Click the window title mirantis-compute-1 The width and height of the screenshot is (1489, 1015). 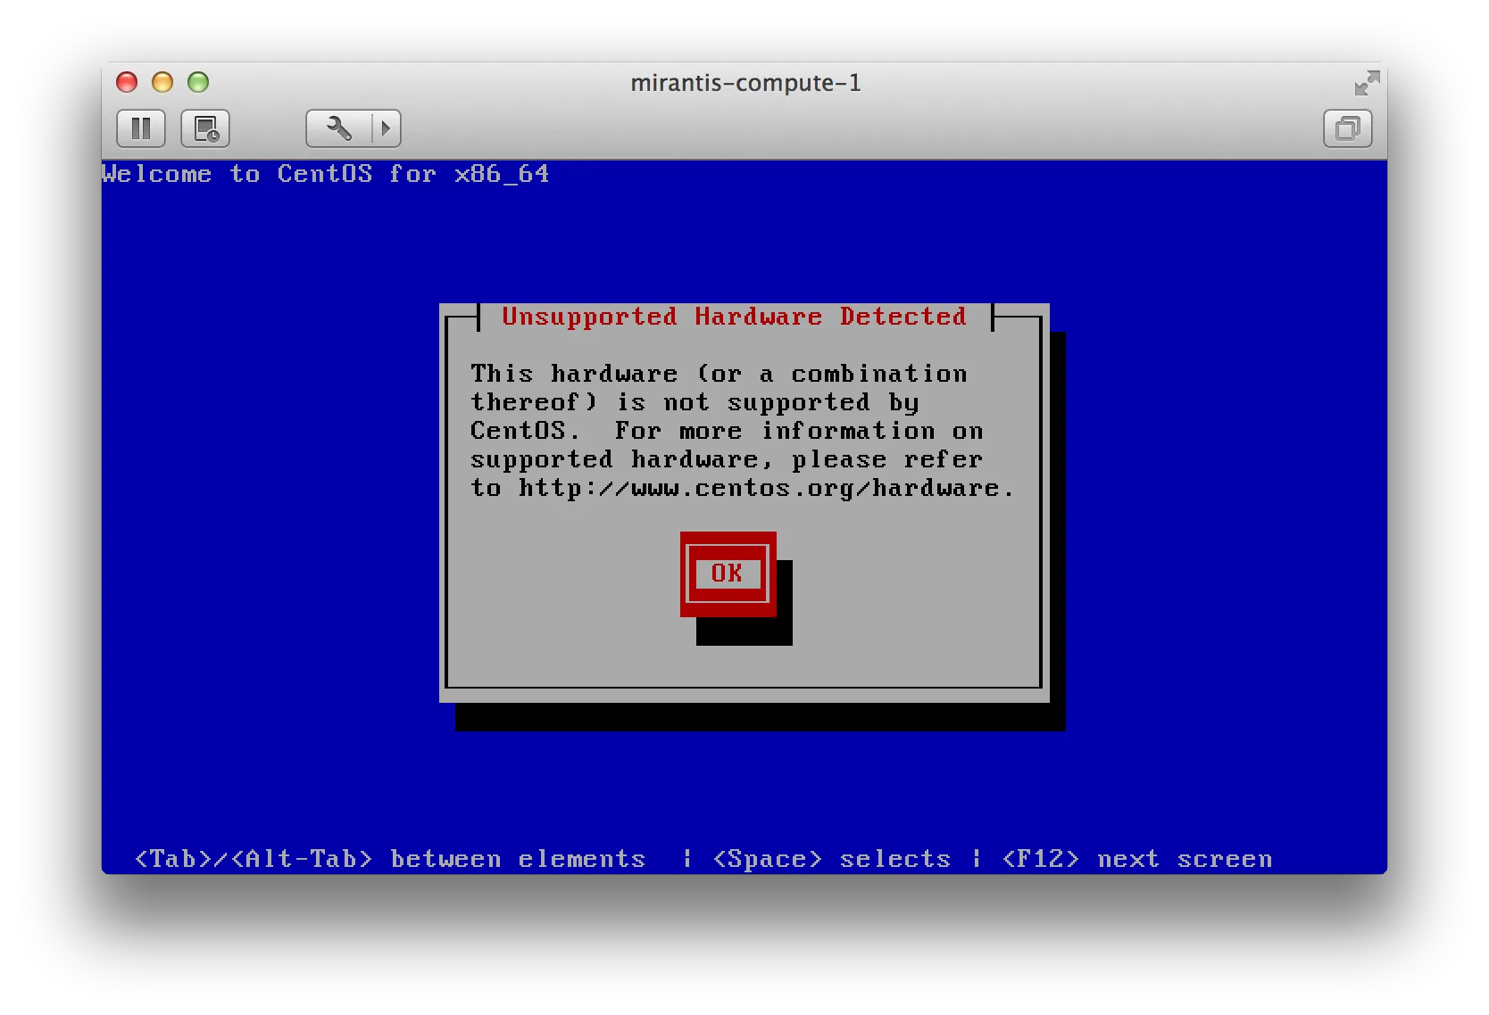point(745,83)
